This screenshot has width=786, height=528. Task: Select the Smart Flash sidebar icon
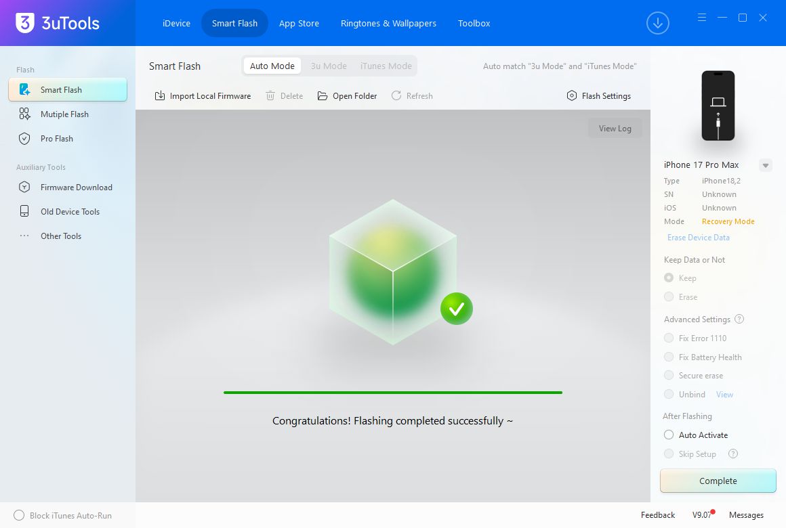tap(24, 89)
